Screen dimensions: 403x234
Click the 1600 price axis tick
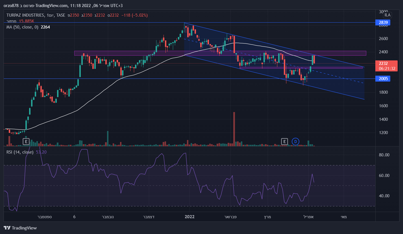pyautogui.click(x=383, y=106)
